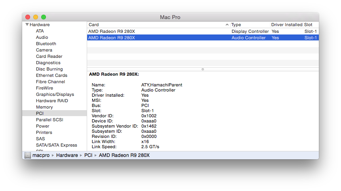Click the AMD Radeon R9 280X detail heading
Screen dimensions: 341x191
click(114, 74)
